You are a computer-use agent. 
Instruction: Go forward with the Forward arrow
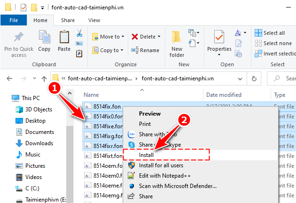[23, 78]
